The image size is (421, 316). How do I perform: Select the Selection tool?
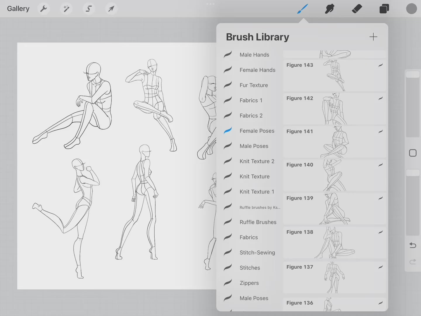(x=89, y=8)
